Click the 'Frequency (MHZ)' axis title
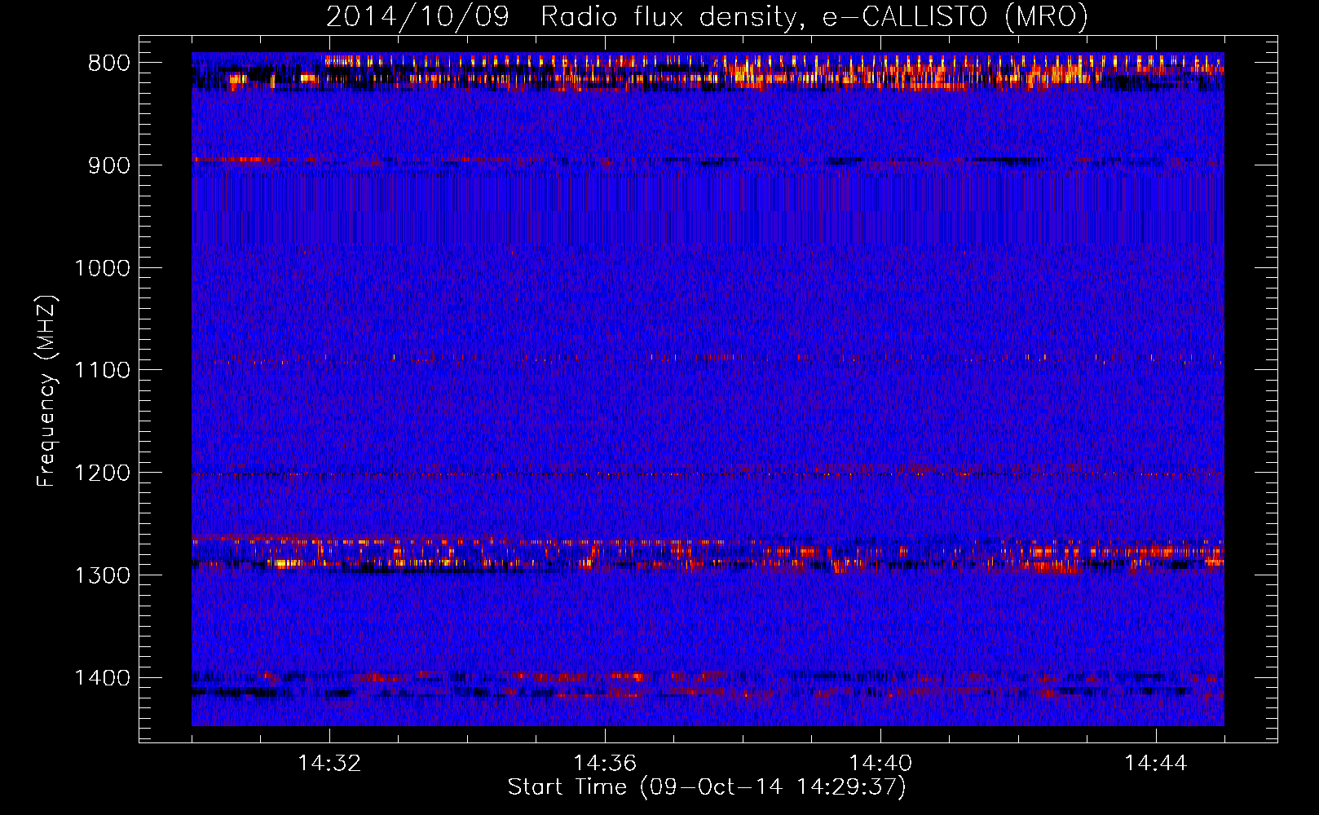 click(x=46, y=390)
